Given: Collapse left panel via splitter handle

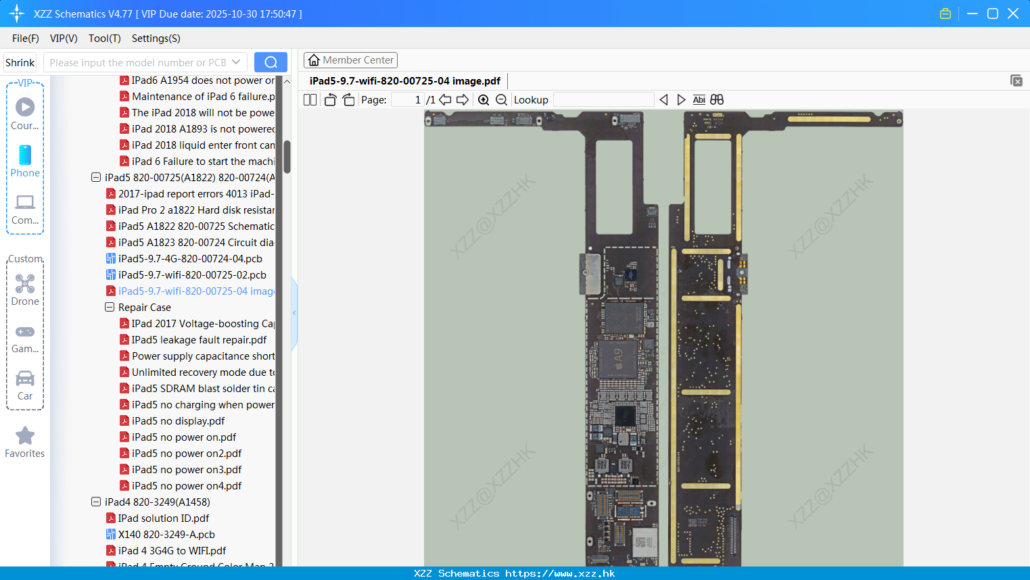Looking at the screenshot, I should tap(294, 313).
